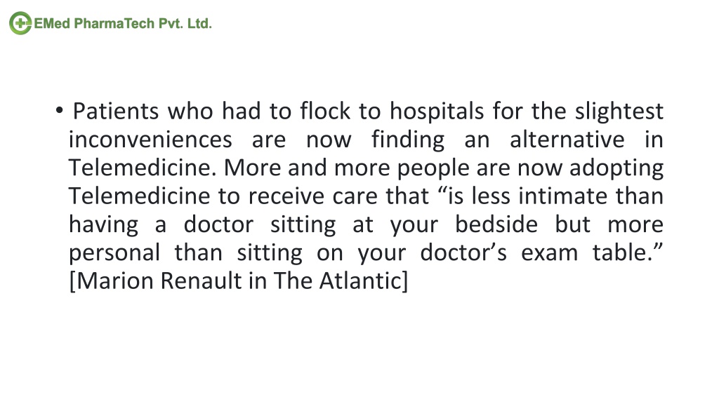The image size is (719, 404).
Task: Click the EMed PharmaTech Pvt. Ltd. title
Action: point(123,23)
